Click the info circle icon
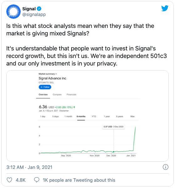 click(166, 167)
